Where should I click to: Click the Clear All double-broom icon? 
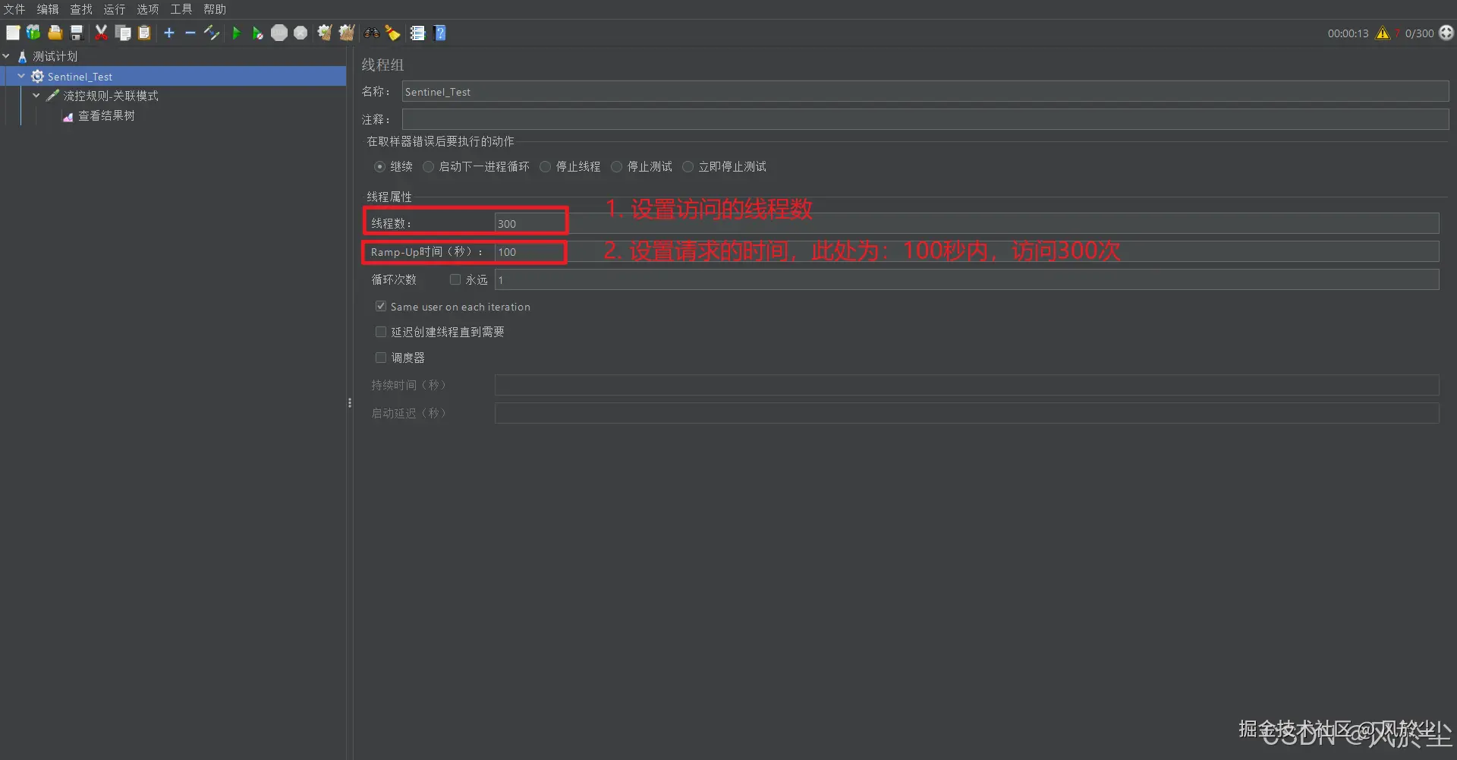[x=347, y=33]
